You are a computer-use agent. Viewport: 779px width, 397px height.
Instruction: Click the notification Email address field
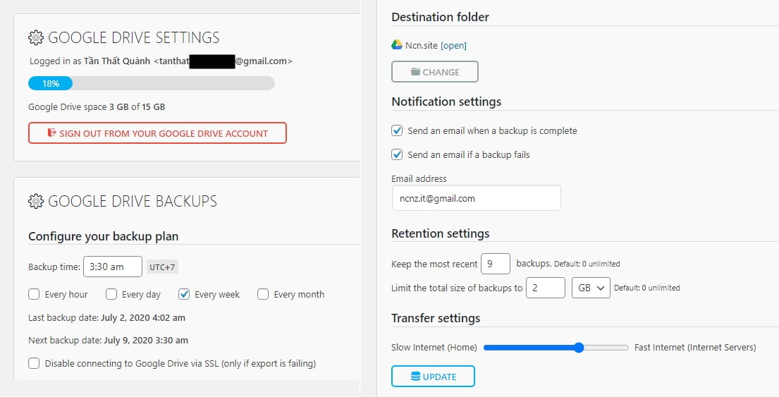click(x=476, y=198)
